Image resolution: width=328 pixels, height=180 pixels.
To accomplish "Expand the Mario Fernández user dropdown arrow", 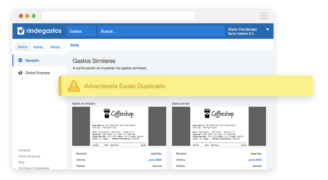I will [267, 30].
